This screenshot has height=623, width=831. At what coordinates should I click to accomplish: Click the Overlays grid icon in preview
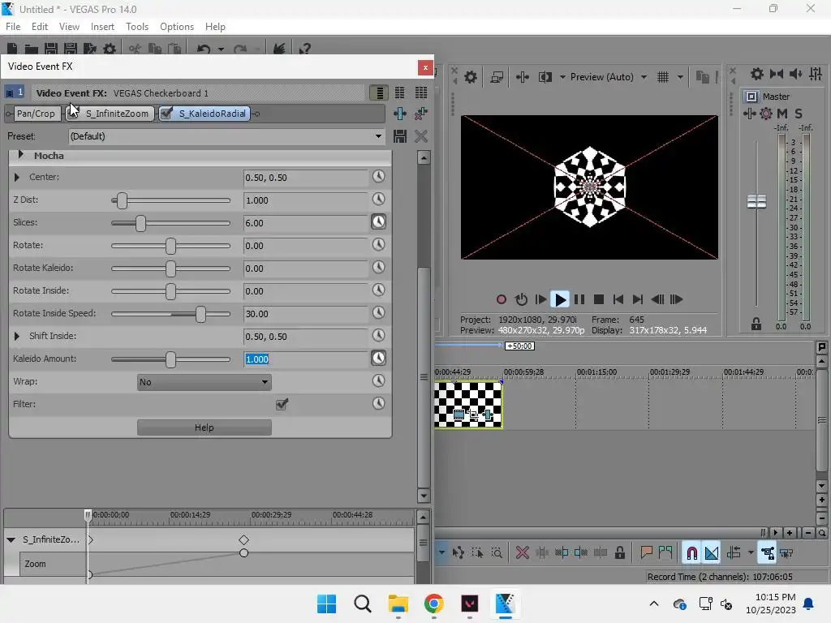tap(663, 77)
